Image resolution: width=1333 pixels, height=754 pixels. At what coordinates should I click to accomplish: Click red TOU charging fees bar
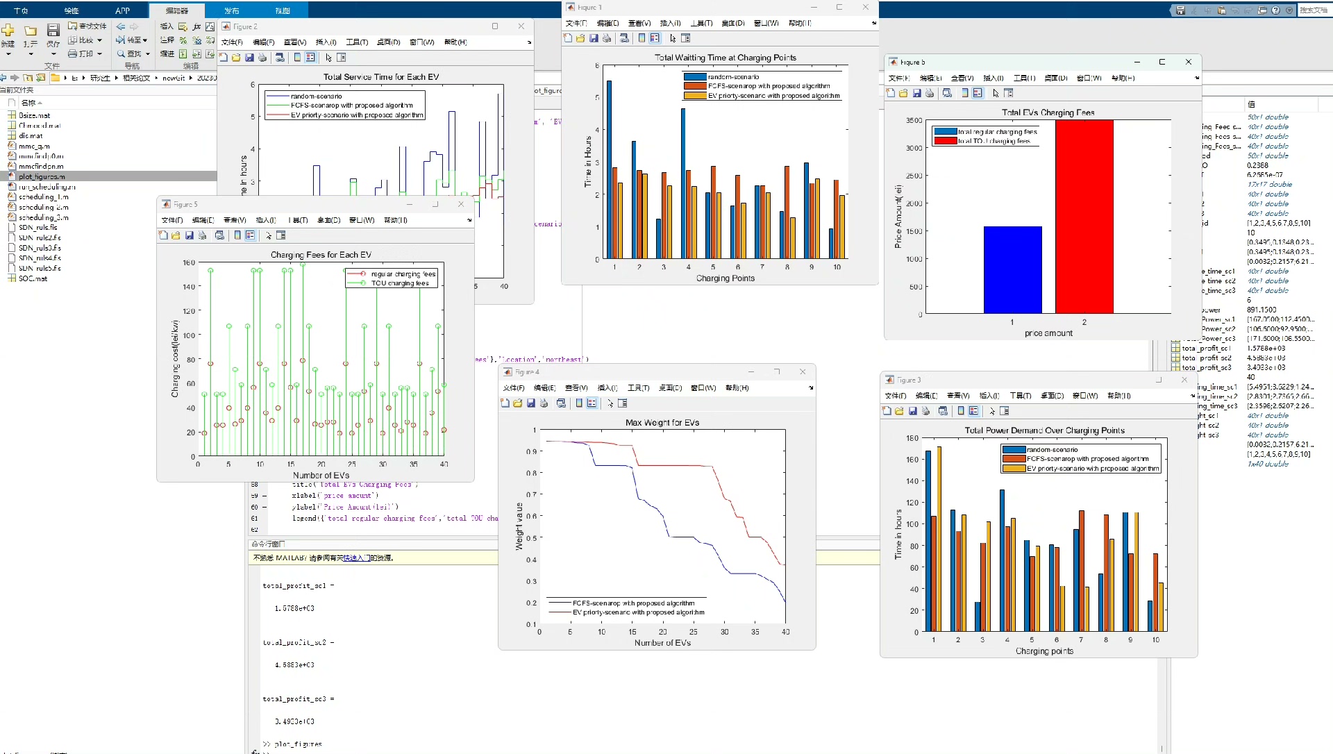[1084, 217]
